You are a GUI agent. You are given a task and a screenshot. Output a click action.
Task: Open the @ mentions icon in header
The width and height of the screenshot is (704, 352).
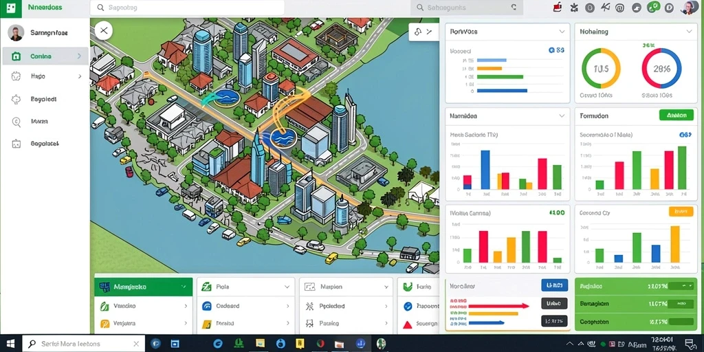620,8
